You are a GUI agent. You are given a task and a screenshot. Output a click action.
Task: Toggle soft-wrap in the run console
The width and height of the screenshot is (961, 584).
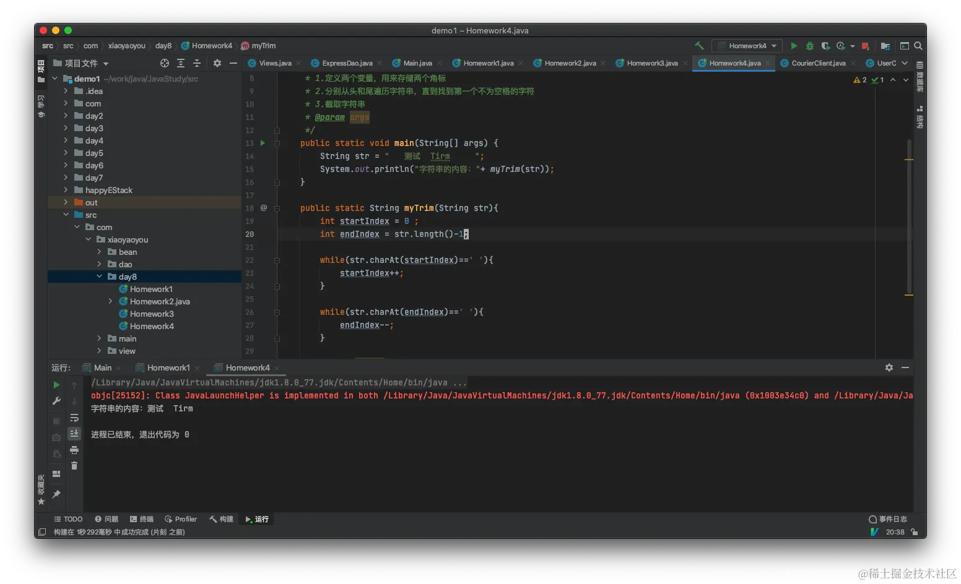[74, 418]
